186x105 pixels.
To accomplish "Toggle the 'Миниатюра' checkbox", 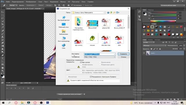I will pos(67,77).
